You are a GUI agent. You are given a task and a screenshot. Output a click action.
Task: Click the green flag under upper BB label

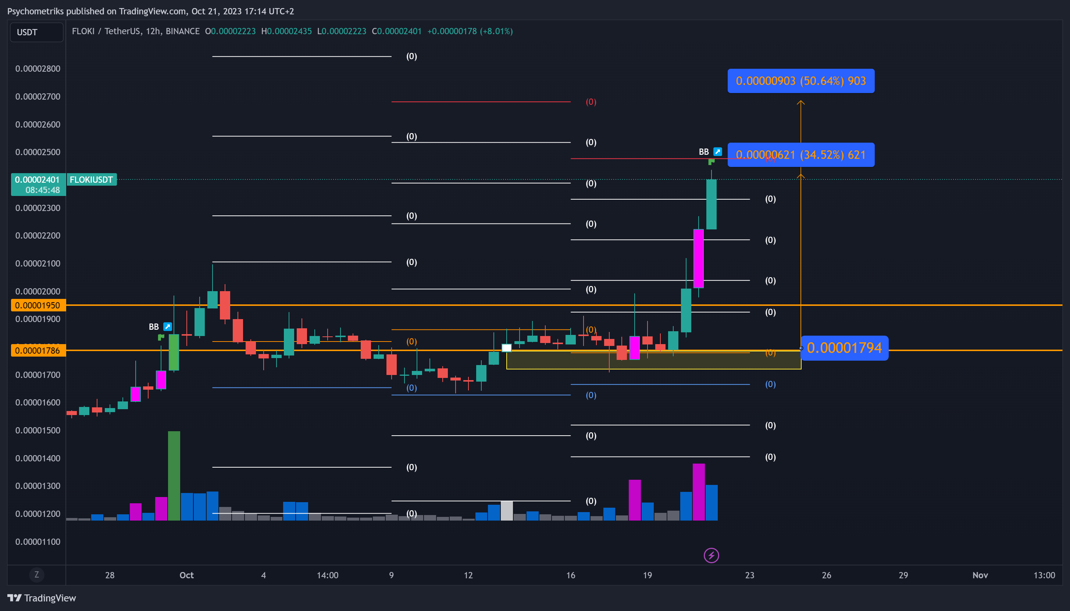tap(711, 161)
